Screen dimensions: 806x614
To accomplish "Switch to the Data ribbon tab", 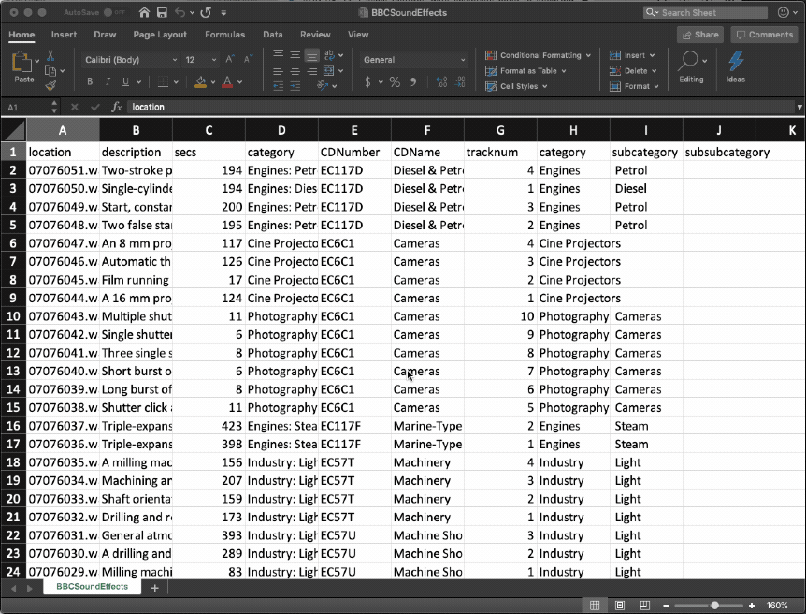I will point(272,35).
